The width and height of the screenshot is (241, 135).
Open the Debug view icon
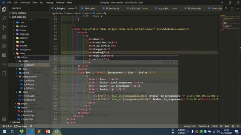click(4, 37)
